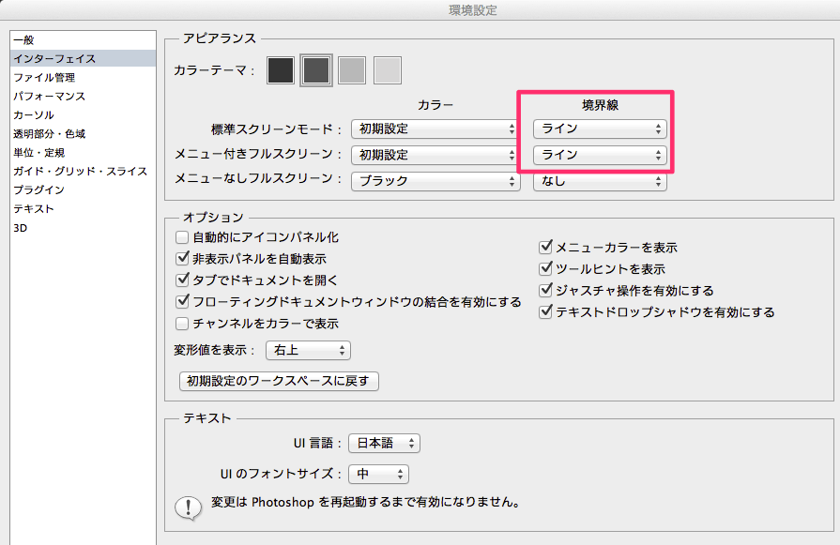
Task: Pick the medium gray color theme swatch
Action: (352, 69)
